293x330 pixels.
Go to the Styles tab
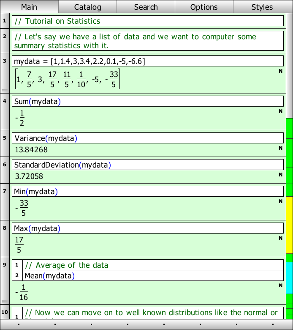click(262, 7)
